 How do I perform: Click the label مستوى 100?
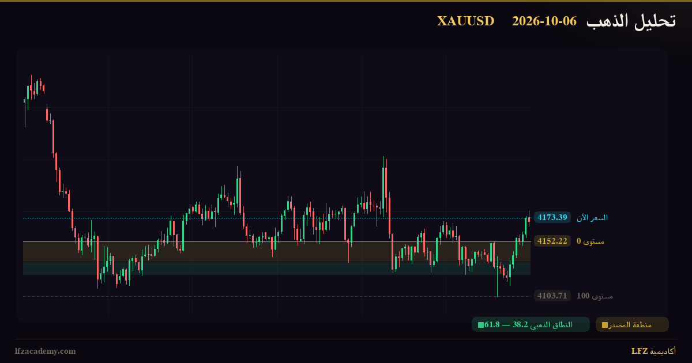pos(595,296)
